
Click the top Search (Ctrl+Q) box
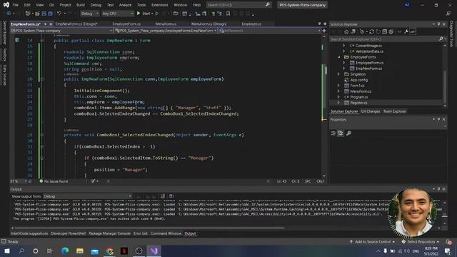click(238, 5)
